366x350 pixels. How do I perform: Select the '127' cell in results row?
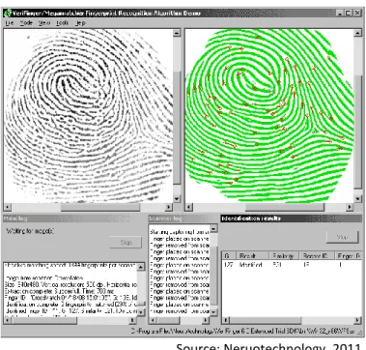[x=229, y=265]
